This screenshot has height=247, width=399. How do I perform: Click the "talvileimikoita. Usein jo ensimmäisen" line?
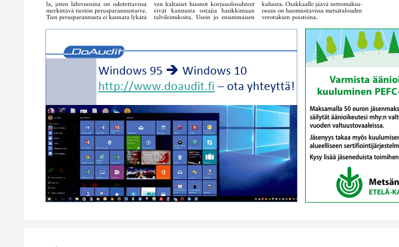pyautogui.click(x=204, y=17)
